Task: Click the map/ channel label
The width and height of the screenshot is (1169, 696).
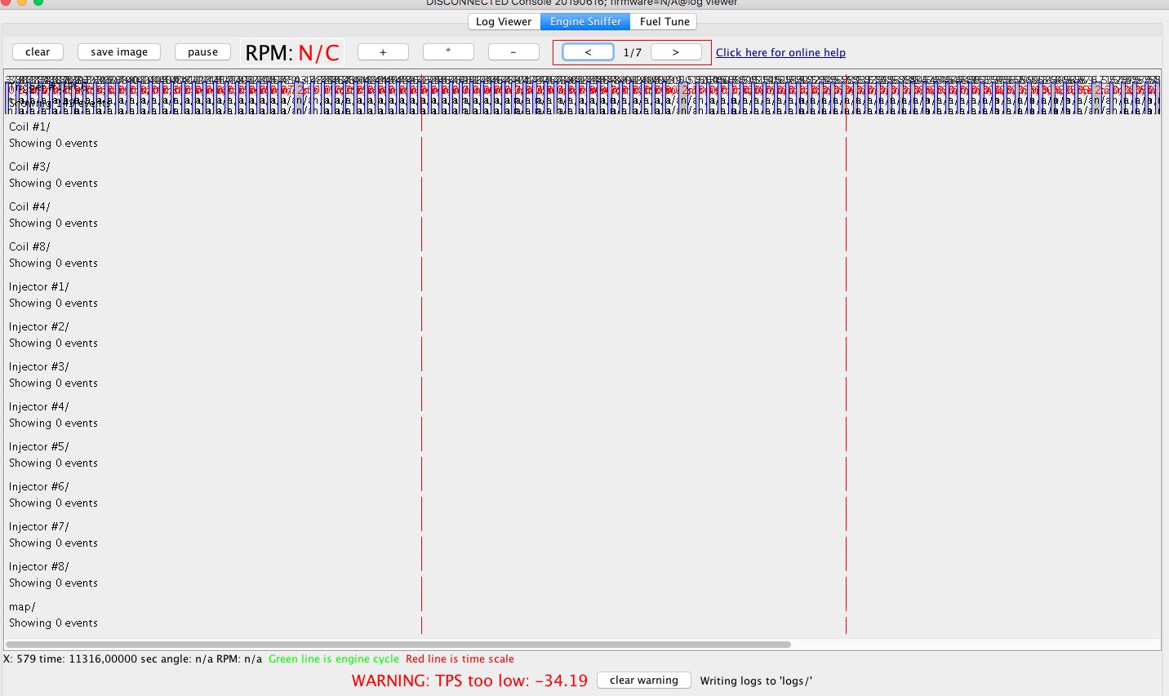Action: (22, 607)
